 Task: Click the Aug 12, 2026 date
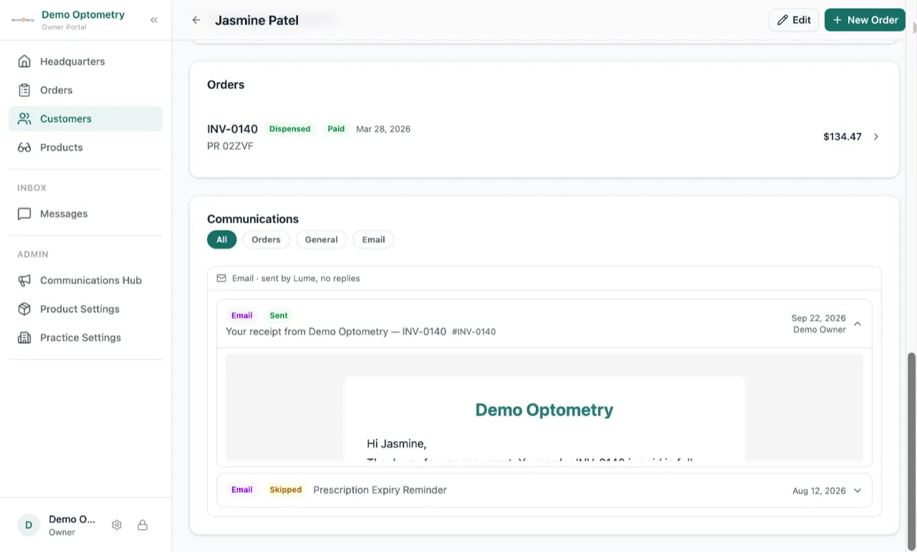819,491
